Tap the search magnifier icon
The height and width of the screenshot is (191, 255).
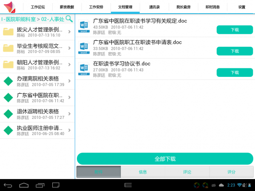pos(69,19)
